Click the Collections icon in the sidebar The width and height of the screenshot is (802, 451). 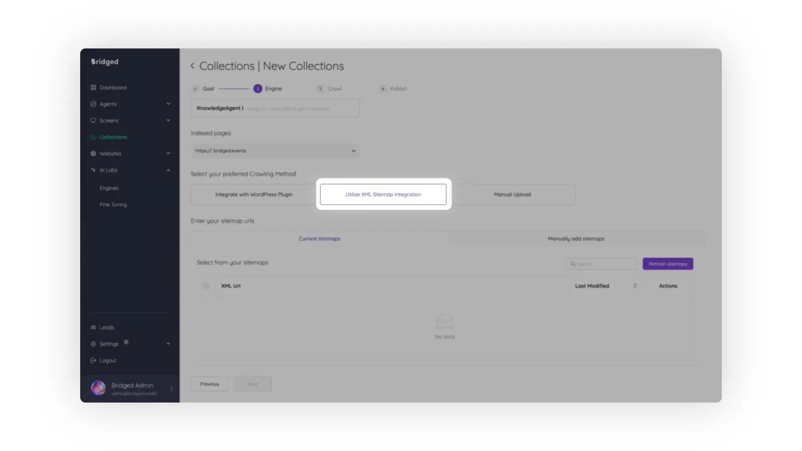click(94, 137)
